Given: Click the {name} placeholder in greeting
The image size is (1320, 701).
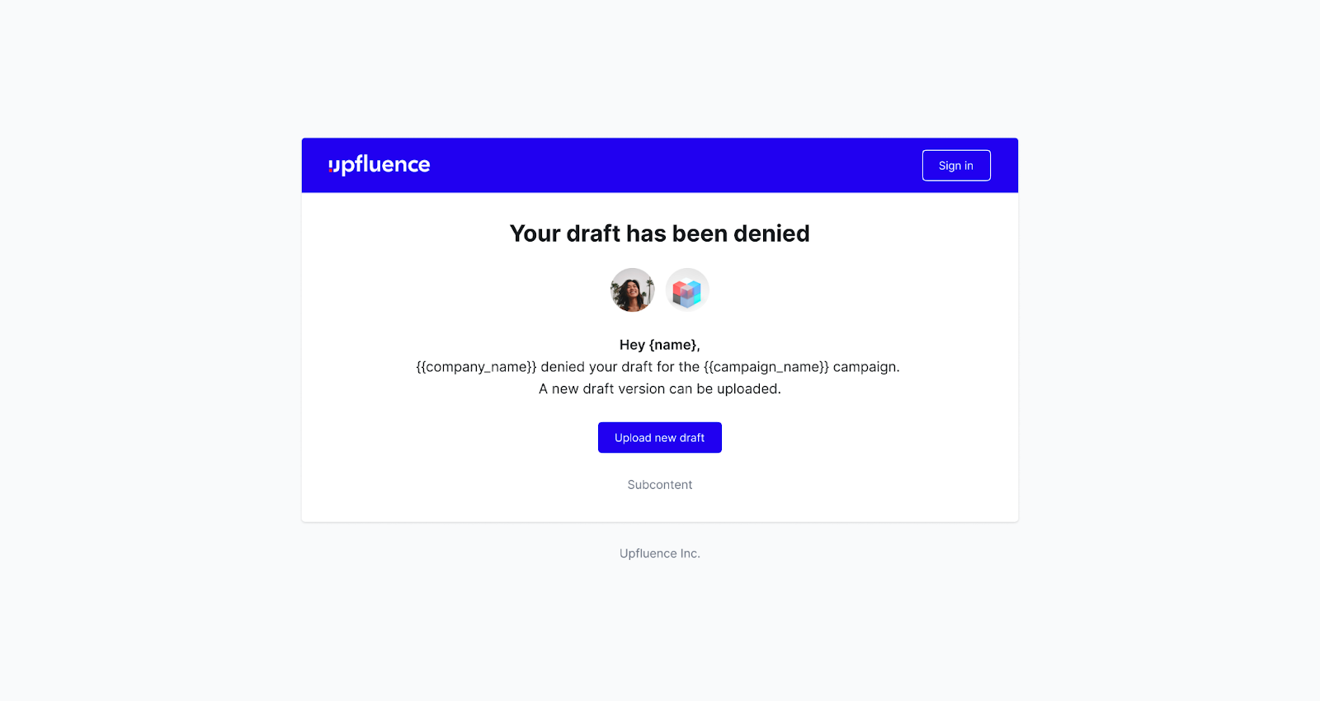Looking at the screenshot, I should tap(674, 345).
